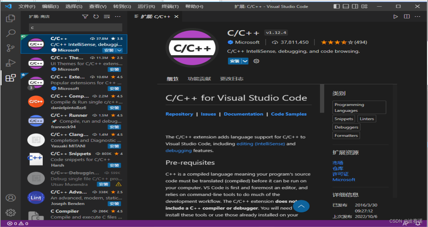Split the editor to the right

[407, 17]
